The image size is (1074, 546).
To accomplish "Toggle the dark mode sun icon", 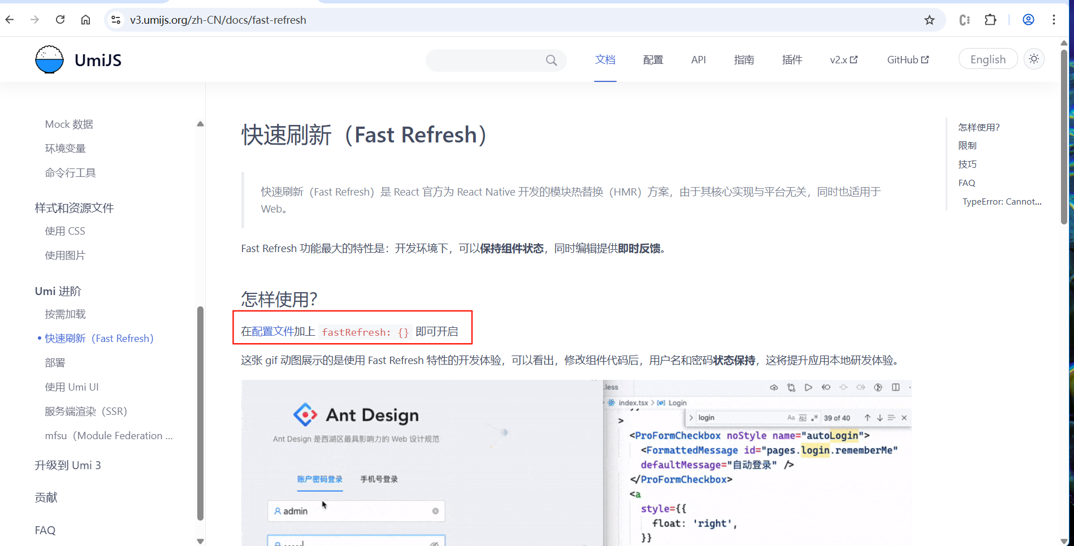I will [x=1034, y=59].
